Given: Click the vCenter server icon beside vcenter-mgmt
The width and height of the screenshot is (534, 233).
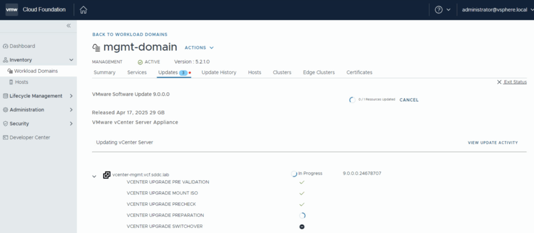Looking at the screenshot, I should click(106, 175).
